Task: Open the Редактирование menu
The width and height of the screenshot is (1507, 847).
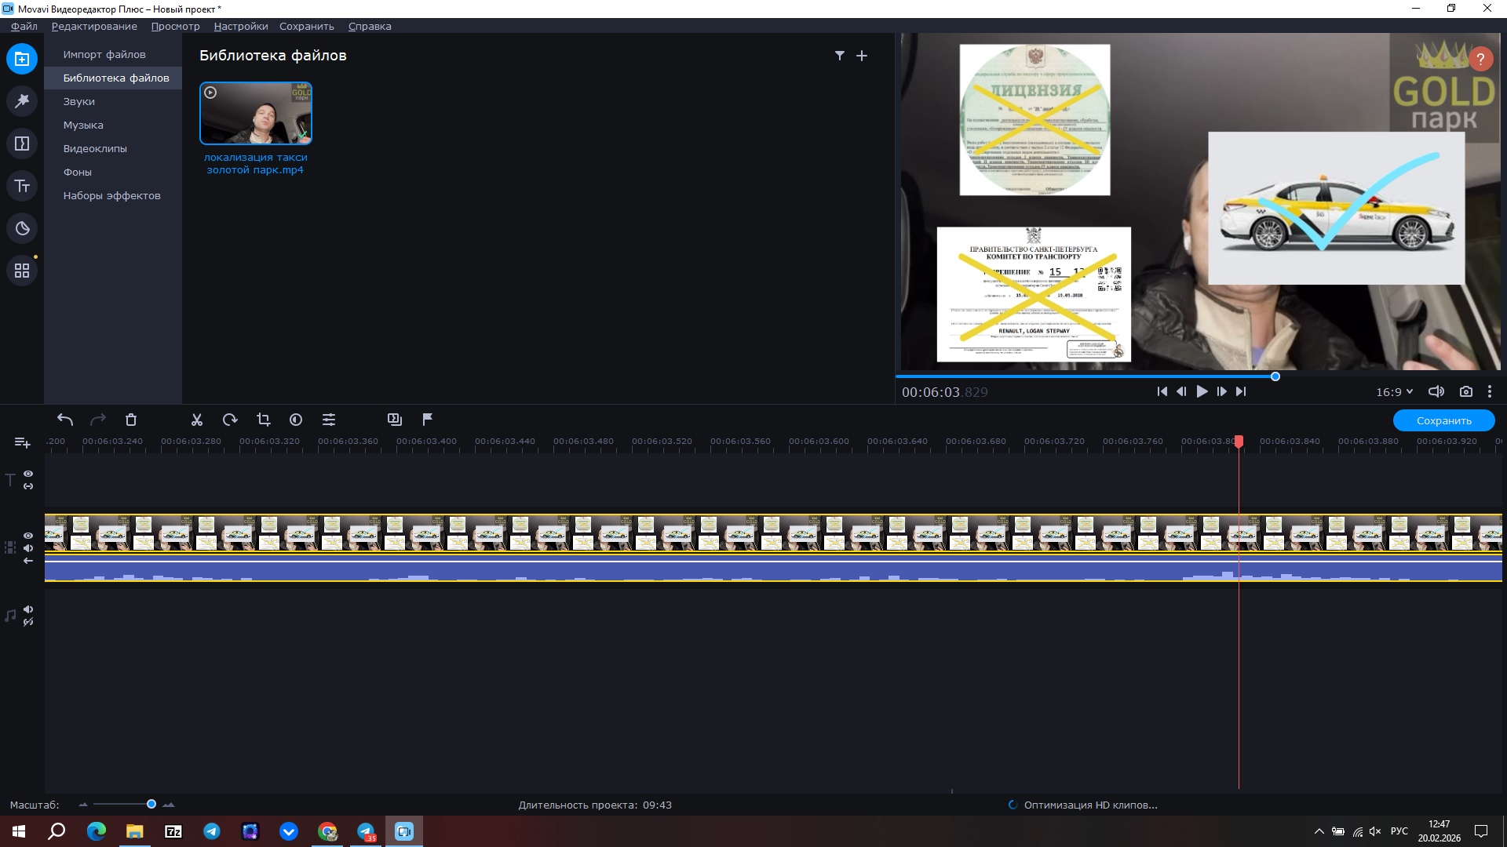Action: coord(94,26)
